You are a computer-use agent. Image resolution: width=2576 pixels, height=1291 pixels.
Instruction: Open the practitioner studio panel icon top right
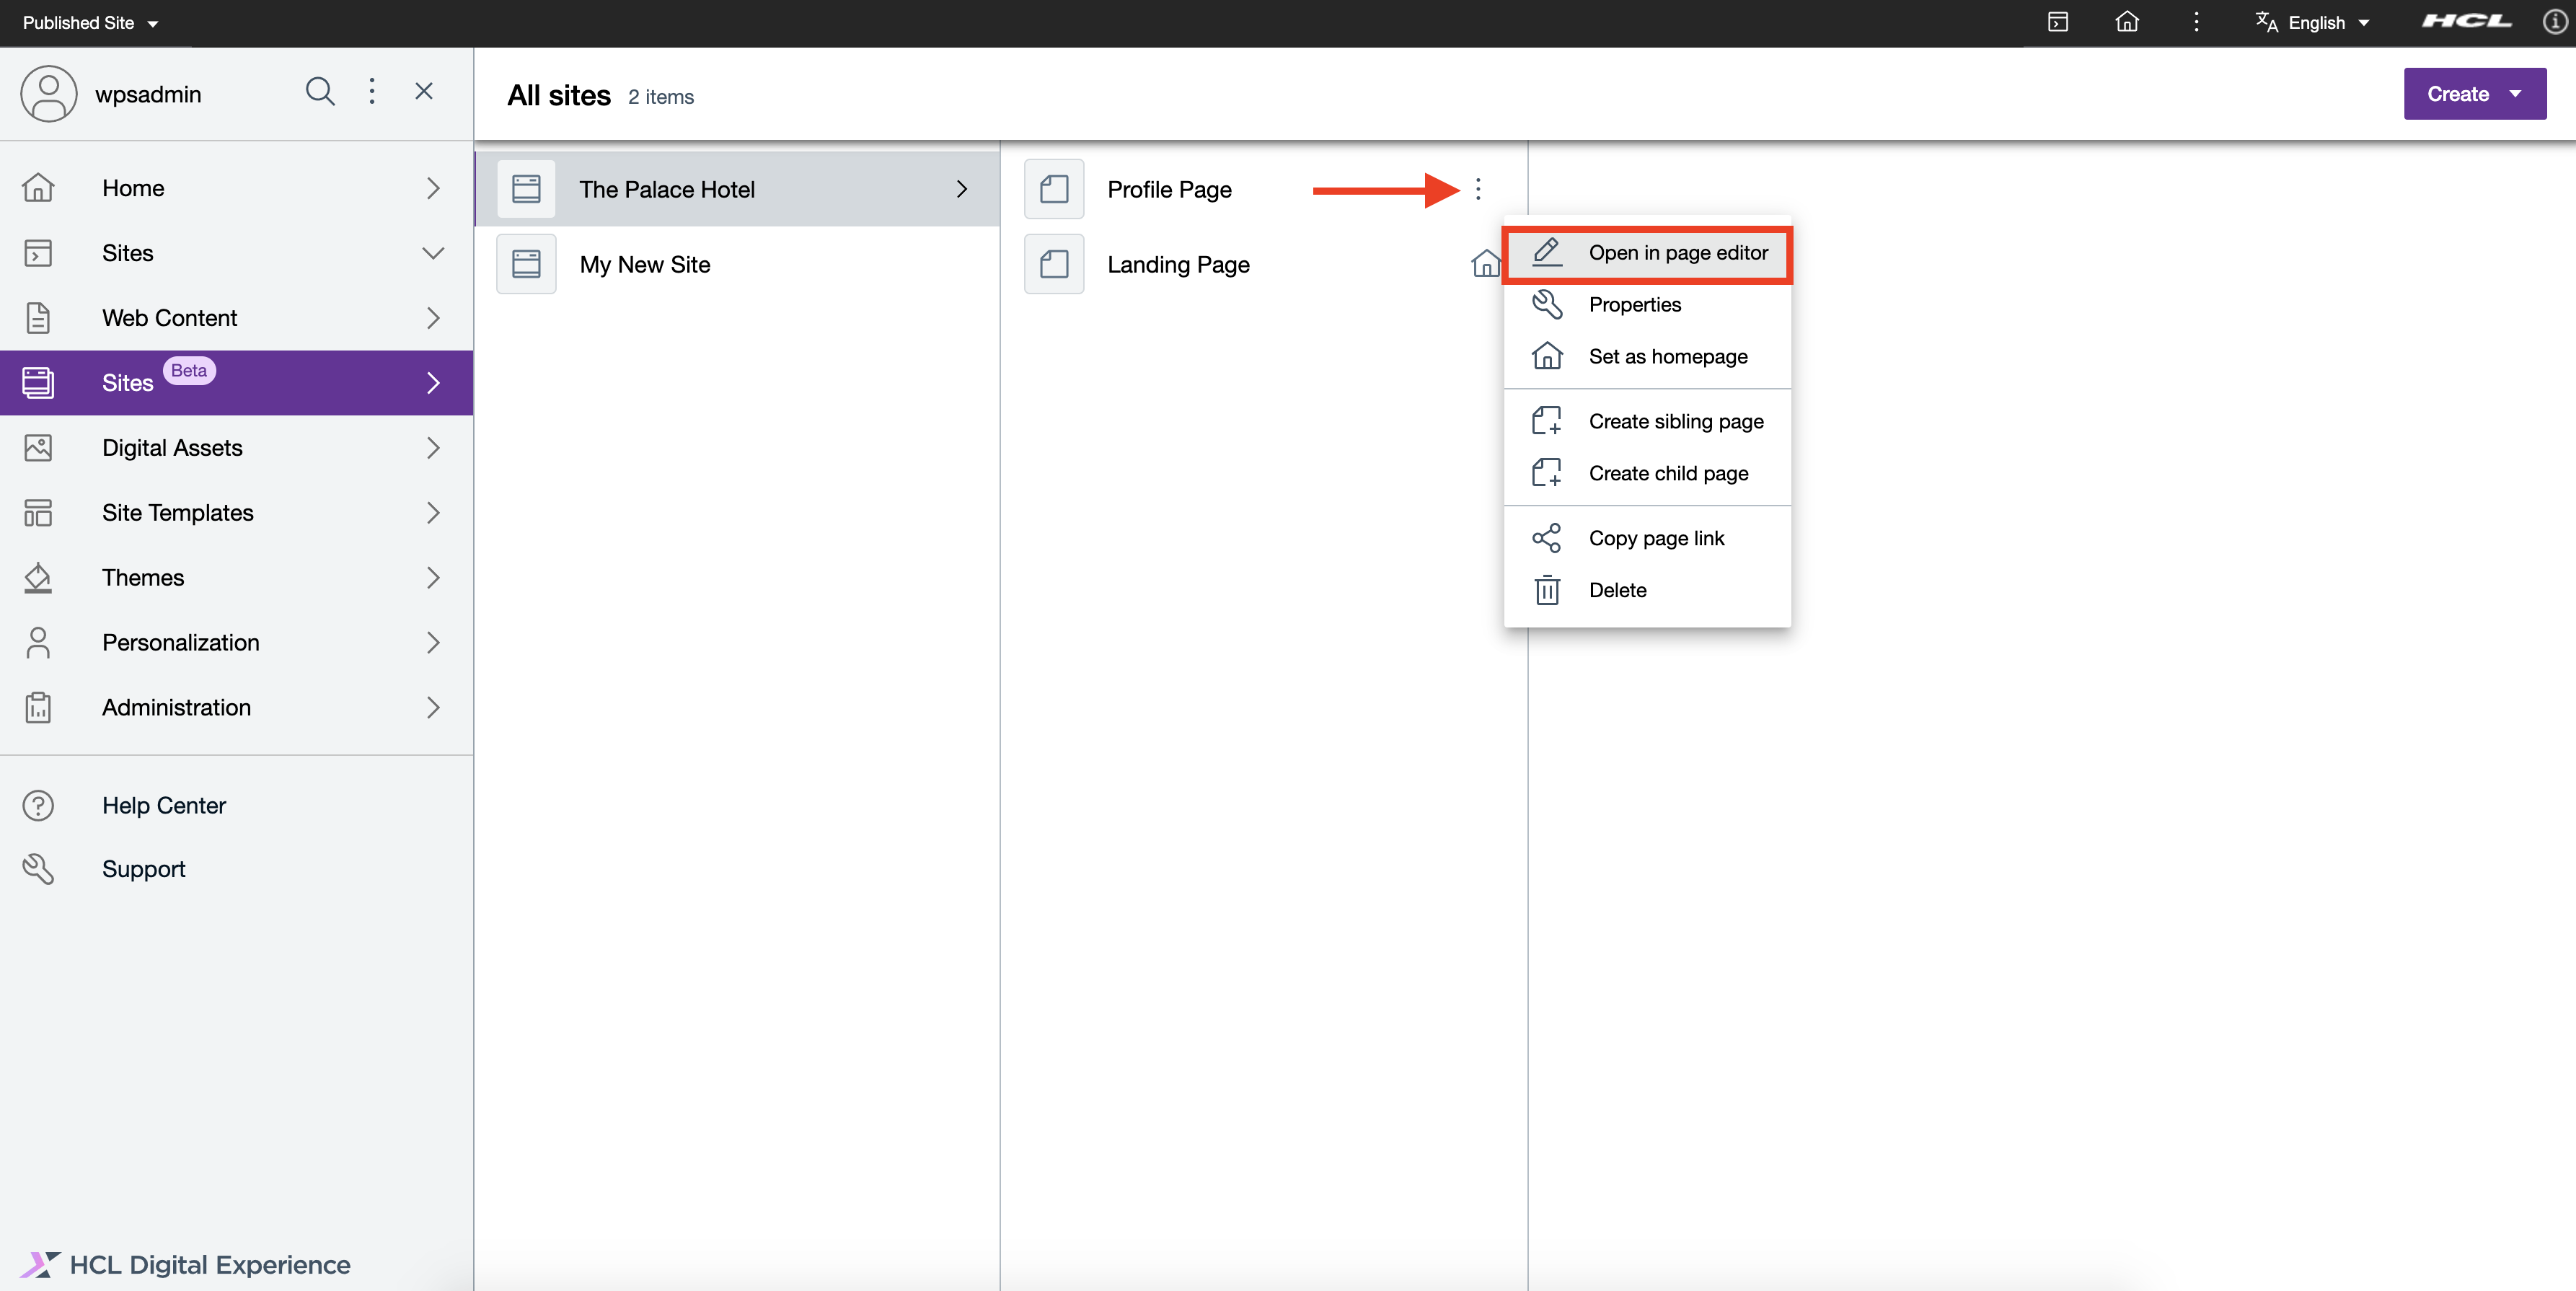[2059, 21]
